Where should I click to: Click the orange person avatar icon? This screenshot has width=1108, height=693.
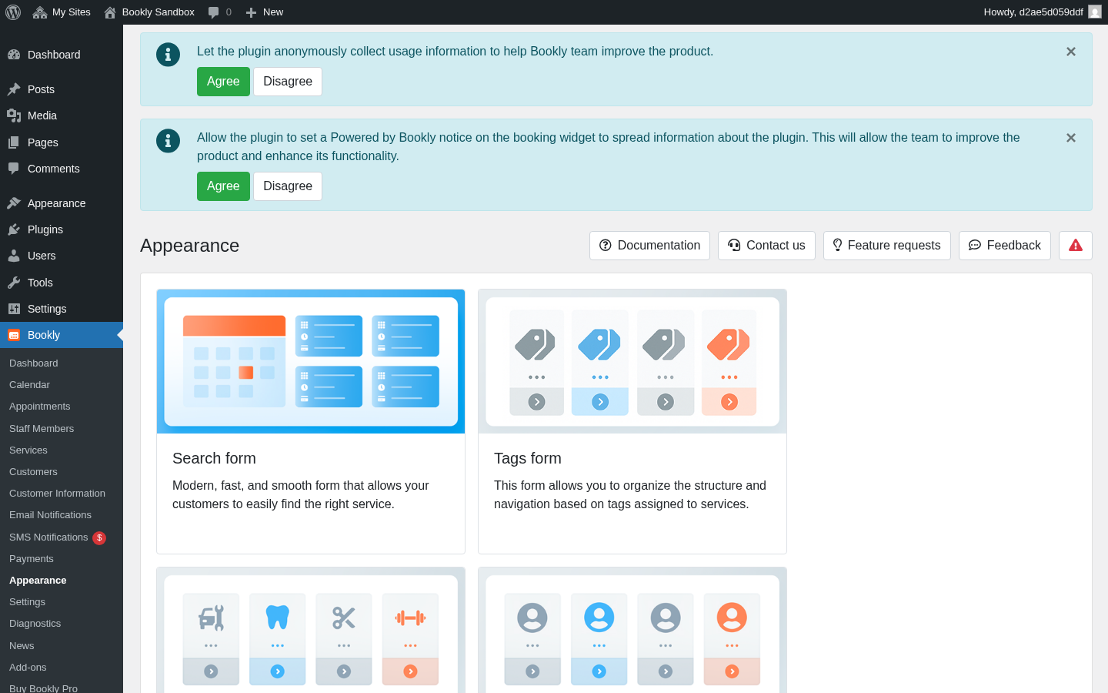coord(732,618)
